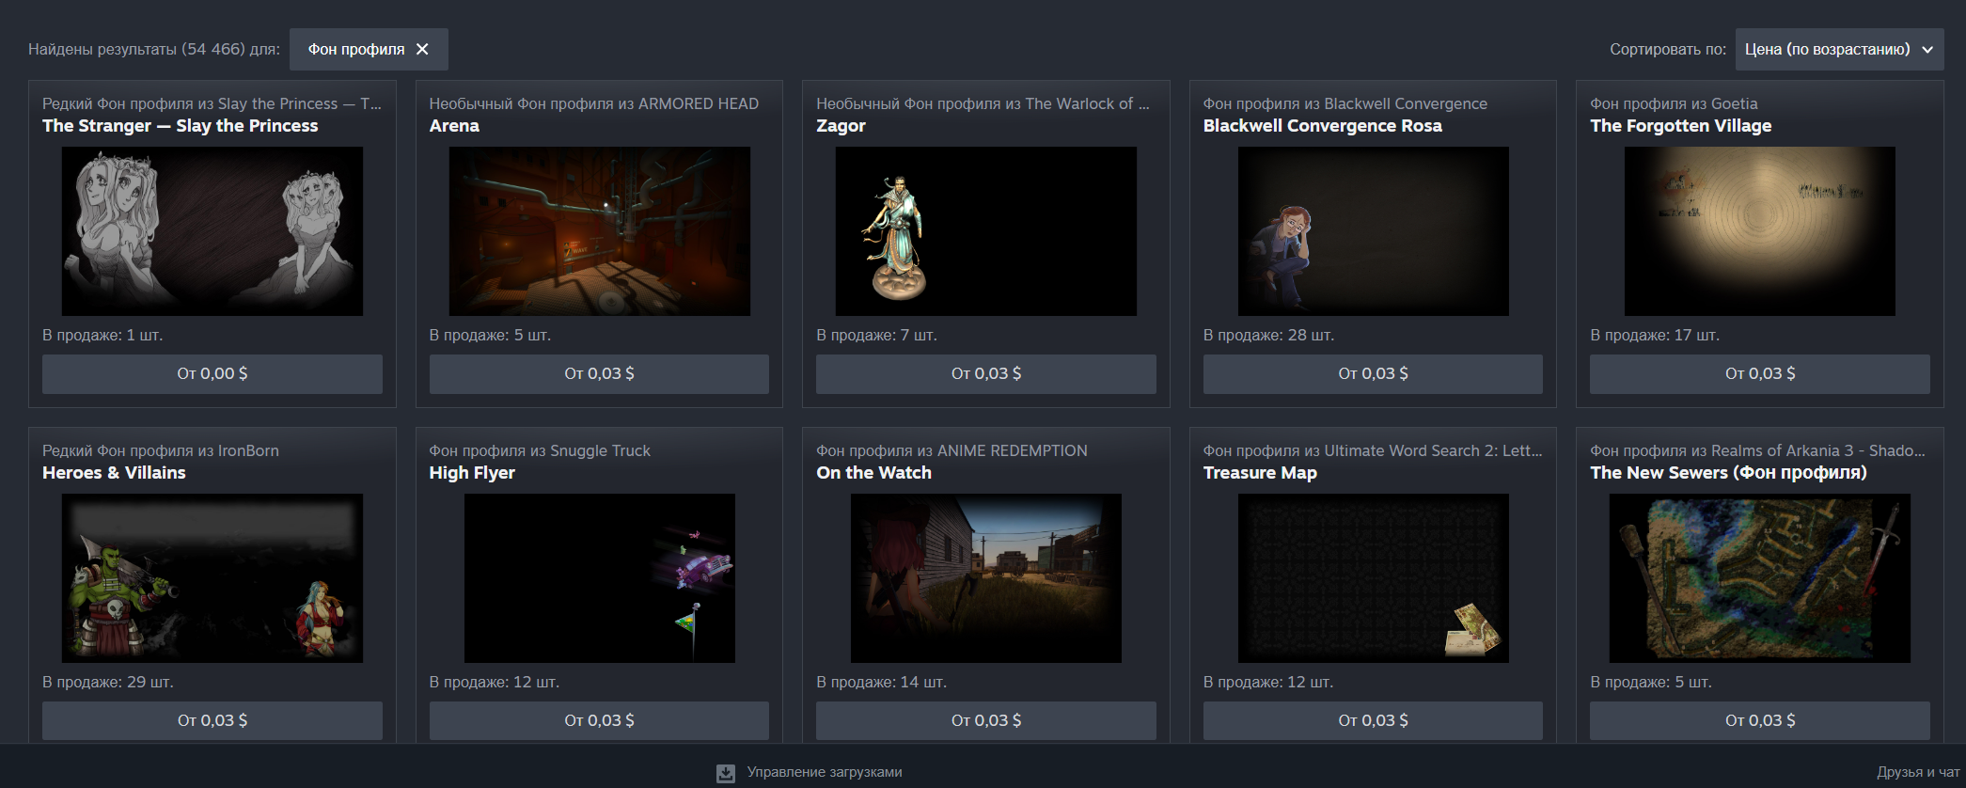
Task: View the Zagor background thumbnail
Action: coord(986,231)
